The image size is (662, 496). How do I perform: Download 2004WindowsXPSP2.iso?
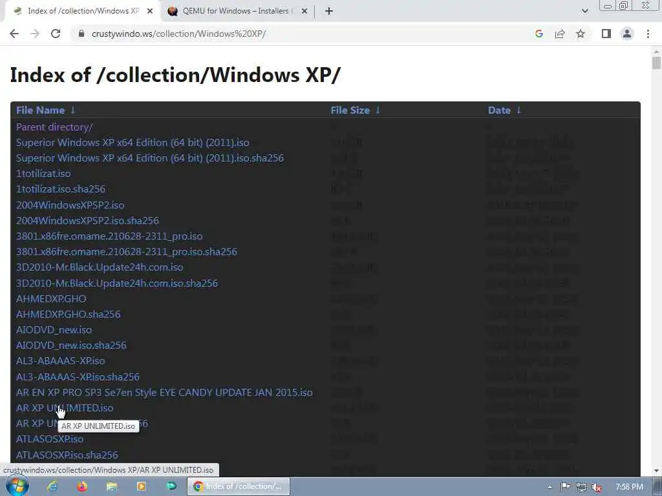70,205
